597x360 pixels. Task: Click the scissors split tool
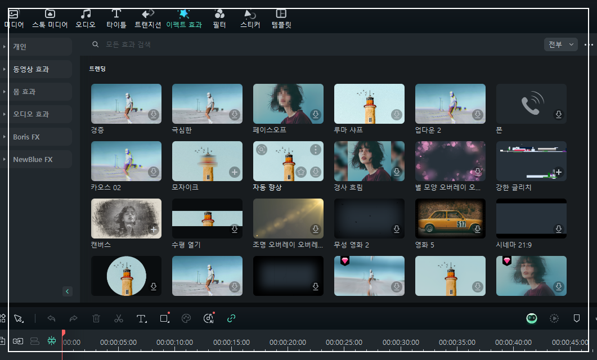point(118,318)
